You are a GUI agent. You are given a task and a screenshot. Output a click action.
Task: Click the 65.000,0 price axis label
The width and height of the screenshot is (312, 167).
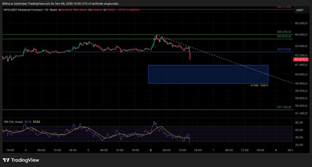tap(301, 23)
